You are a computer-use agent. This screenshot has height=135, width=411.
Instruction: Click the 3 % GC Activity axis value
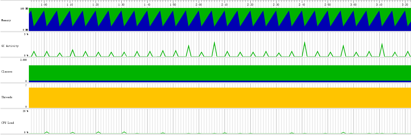point(26,34)
